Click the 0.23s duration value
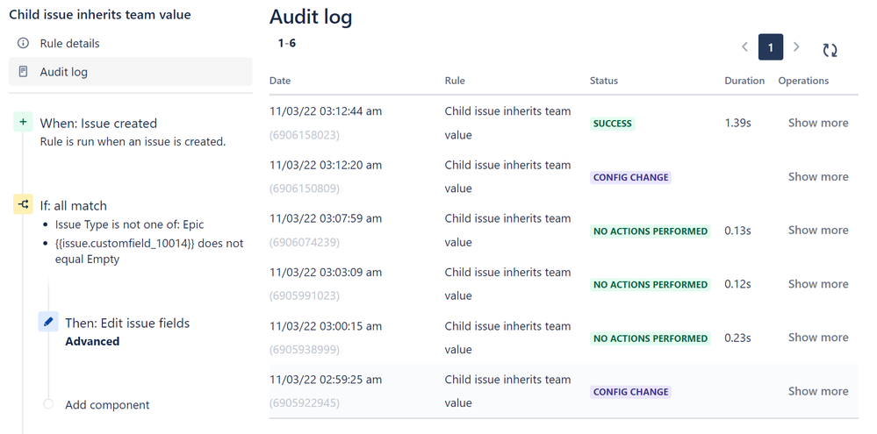 click(x=737, y=338)
